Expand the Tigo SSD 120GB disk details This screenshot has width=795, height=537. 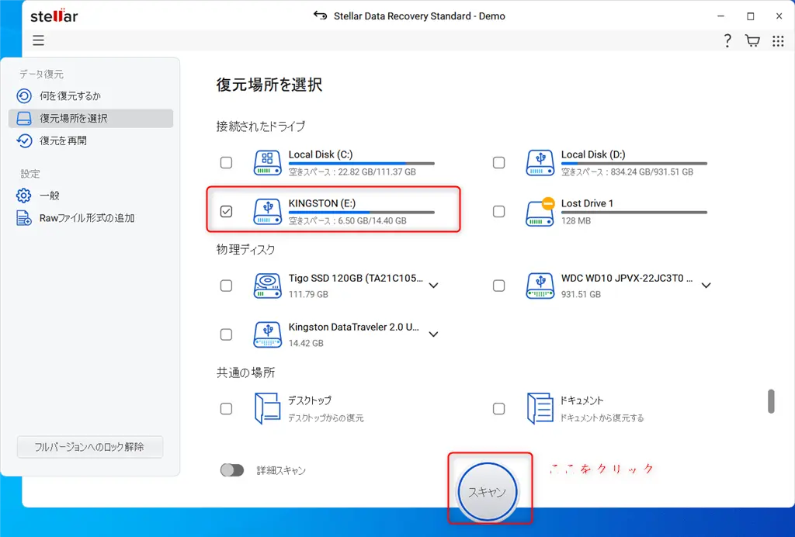433,285
